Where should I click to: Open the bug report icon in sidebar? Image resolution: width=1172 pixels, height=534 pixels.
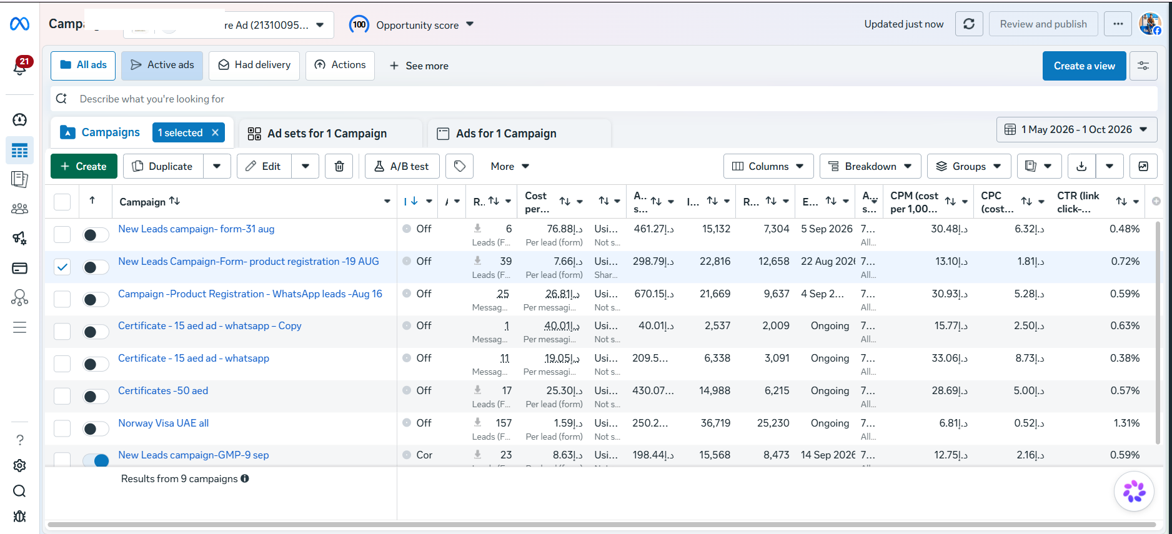point(19,517)
